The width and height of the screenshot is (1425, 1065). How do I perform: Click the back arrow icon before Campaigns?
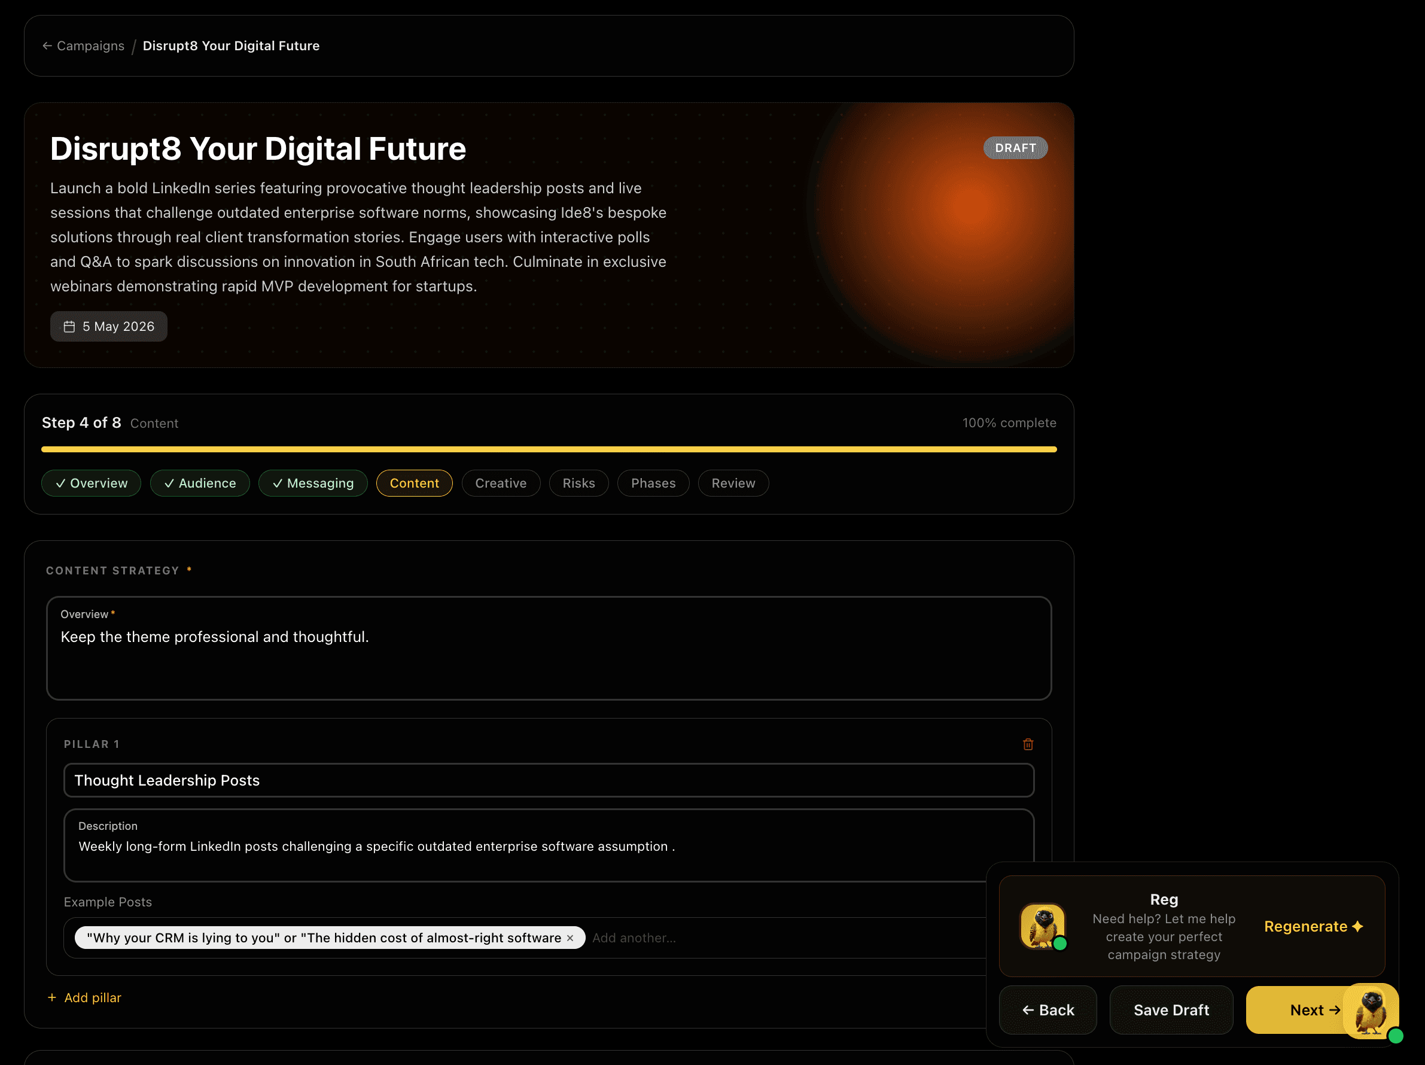click(47, 45)
